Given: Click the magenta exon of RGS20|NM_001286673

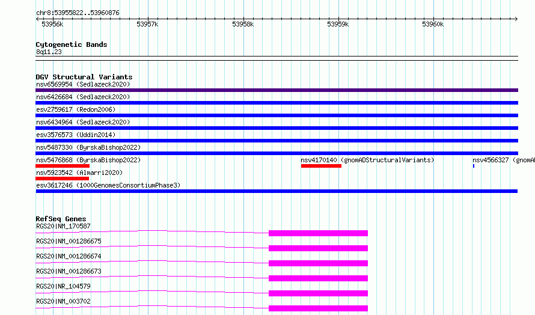Looking at the screenshot, I should point(319,278).
